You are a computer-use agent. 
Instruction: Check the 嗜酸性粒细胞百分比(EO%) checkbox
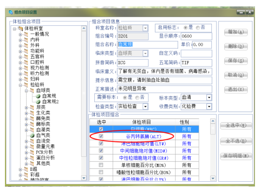(101, 172)
